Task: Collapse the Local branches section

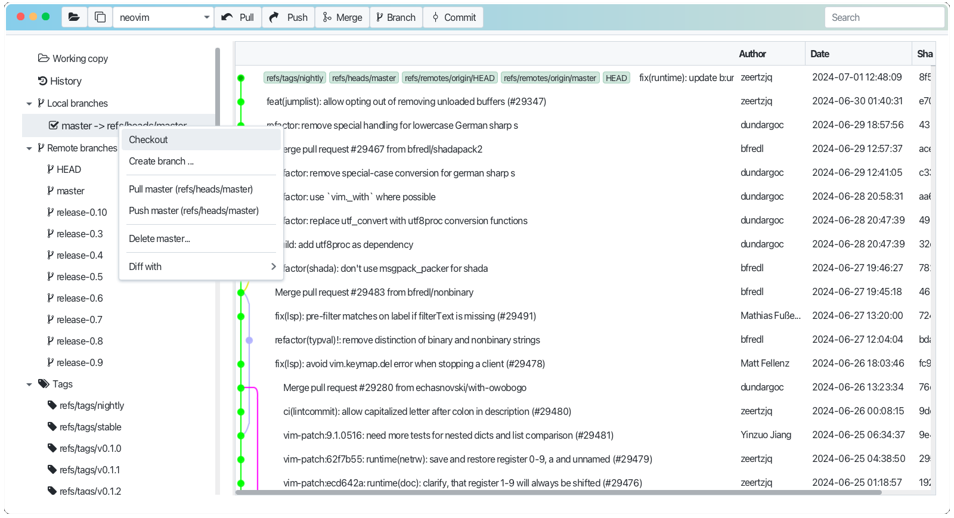Action: [29, 104]
